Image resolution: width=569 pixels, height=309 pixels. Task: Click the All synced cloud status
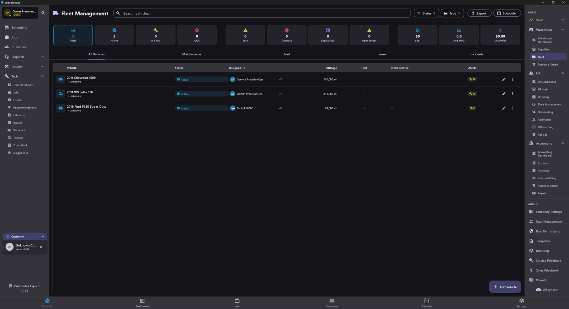click(x=547, y=290)
